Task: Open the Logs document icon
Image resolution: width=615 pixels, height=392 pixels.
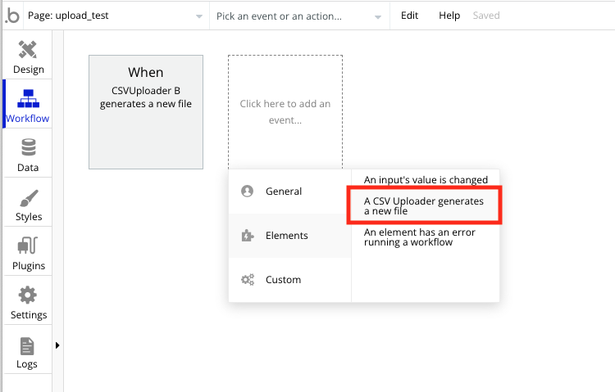Action: pyautogui.click(x=27, y=346)
